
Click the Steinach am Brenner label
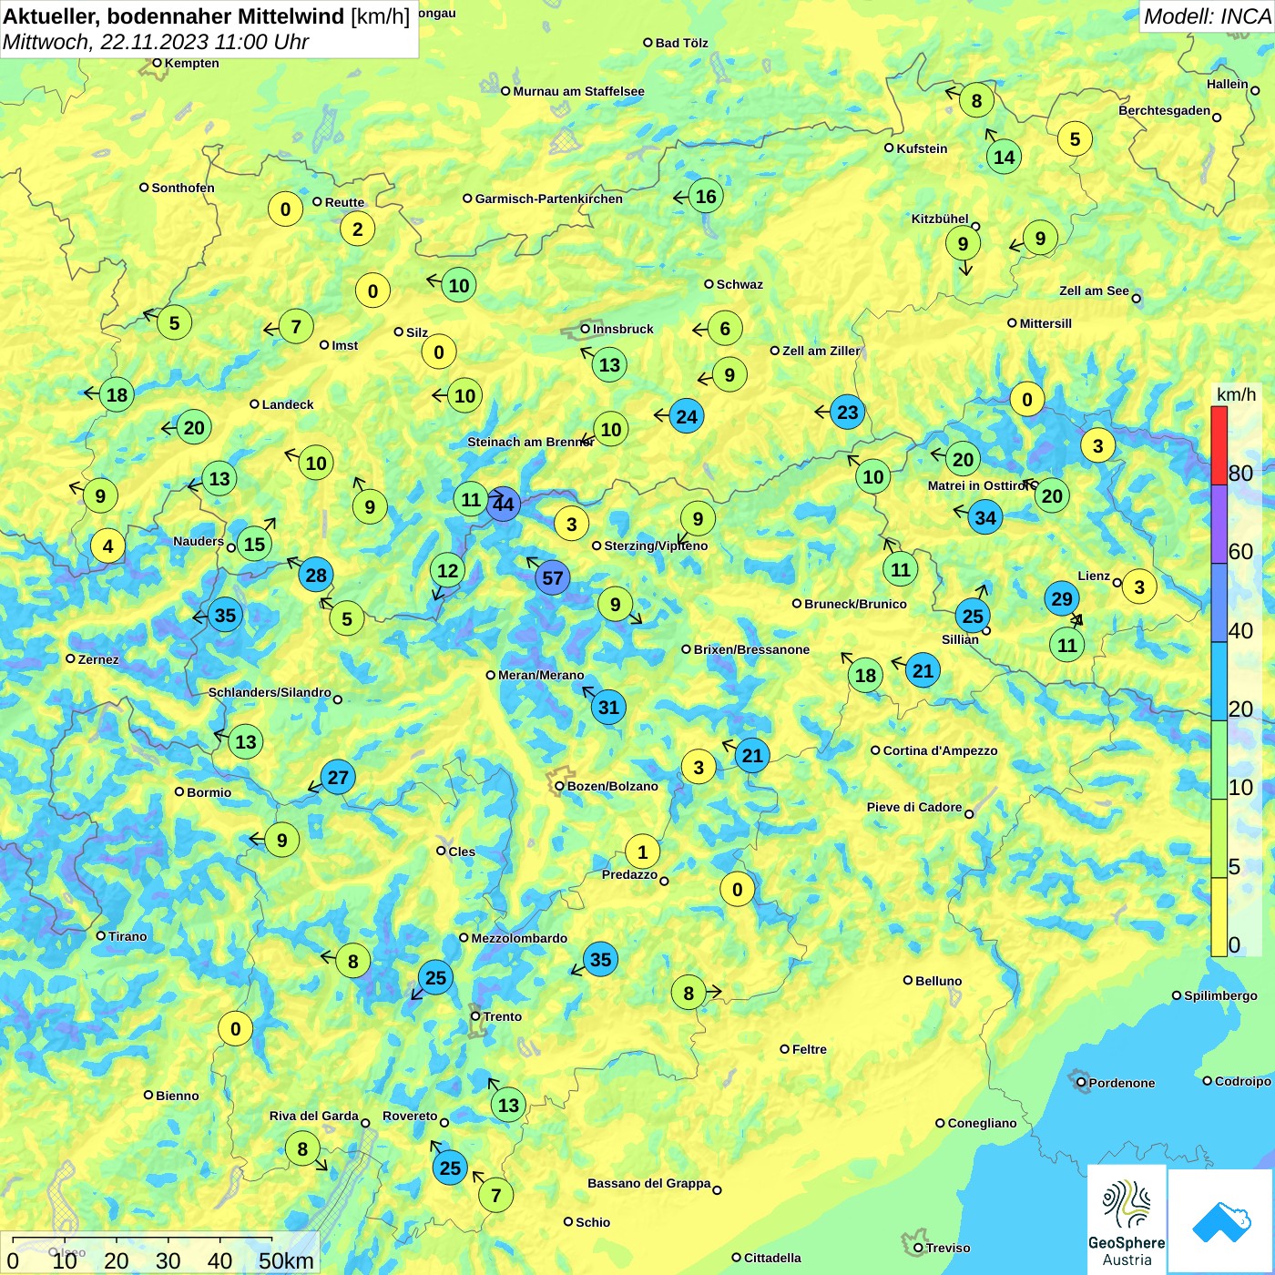(x=530, y=442)
